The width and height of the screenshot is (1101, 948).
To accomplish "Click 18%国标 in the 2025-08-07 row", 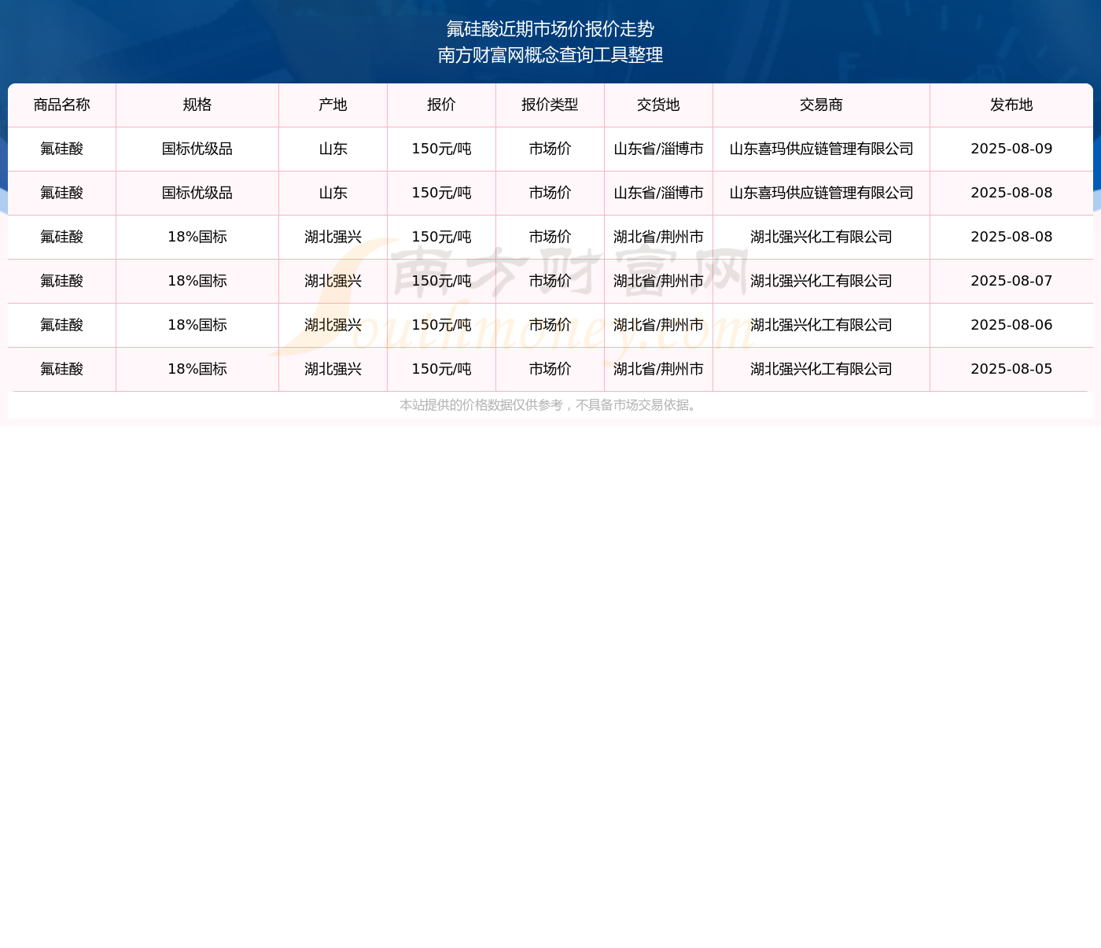I will [197, 281].
